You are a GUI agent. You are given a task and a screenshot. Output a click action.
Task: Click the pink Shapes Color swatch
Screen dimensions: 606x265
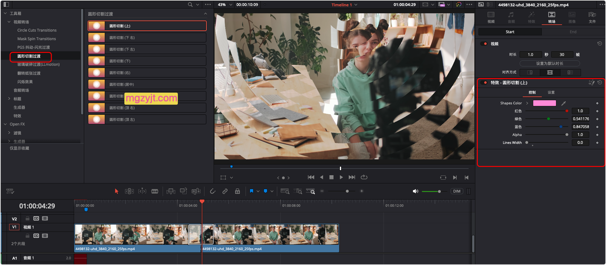point(545,103)
